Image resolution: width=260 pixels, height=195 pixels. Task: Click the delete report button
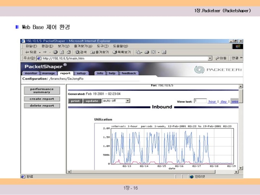42,106
